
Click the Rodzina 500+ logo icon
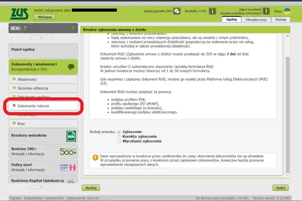[67, 151]
